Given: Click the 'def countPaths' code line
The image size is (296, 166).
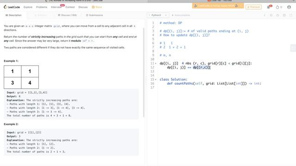Looking at the screenshot, I should click(214, 83).
